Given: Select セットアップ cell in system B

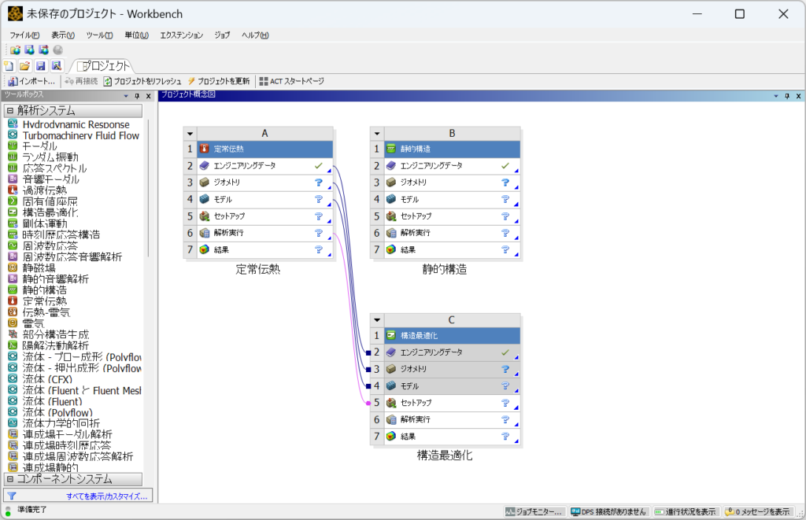Looking at the screenshot, I should [x=452, y=216].
